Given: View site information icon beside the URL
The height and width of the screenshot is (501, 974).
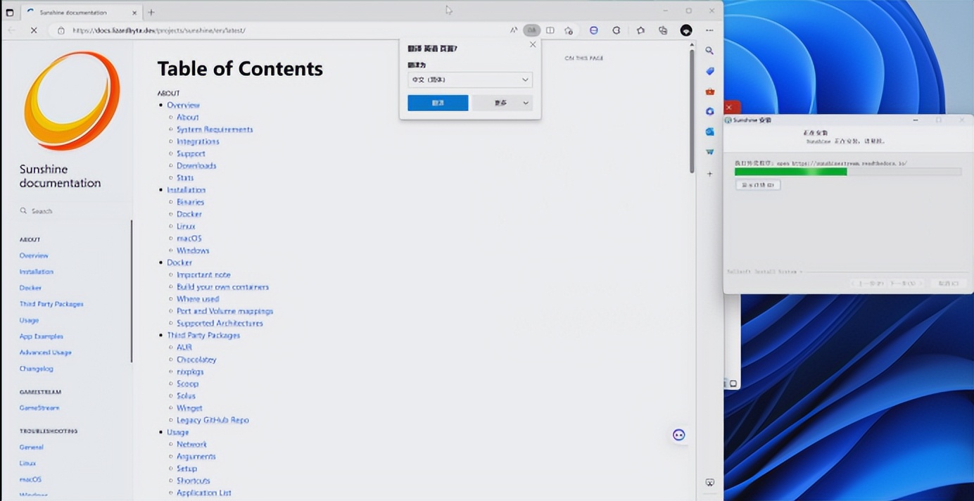Looking at the screenshot, I should (x=61, y=30).
